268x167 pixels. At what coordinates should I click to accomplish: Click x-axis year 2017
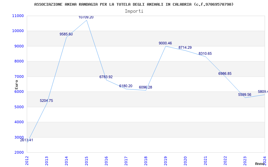click(126, 161)
